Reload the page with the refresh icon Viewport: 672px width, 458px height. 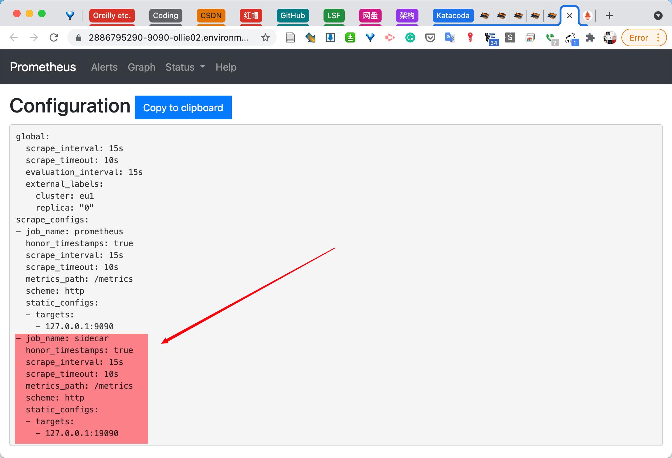coord(54,38)
